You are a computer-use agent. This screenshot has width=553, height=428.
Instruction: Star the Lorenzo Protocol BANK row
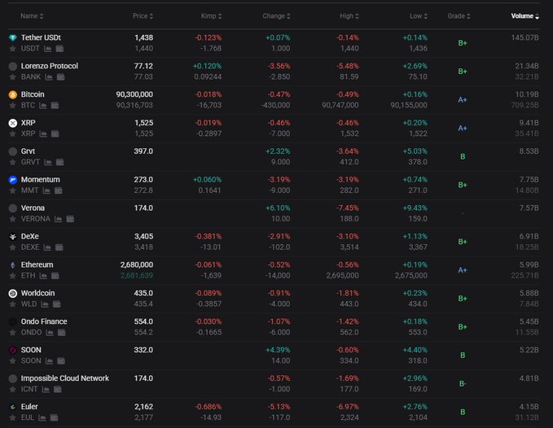13,77
